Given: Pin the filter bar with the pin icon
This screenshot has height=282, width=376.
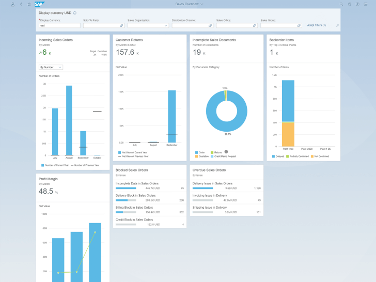Looking at the screenshot, I should click(337, 25).
